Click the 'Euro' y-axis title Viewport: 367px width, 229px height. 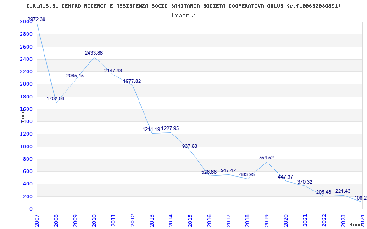[x=22, y=116]
